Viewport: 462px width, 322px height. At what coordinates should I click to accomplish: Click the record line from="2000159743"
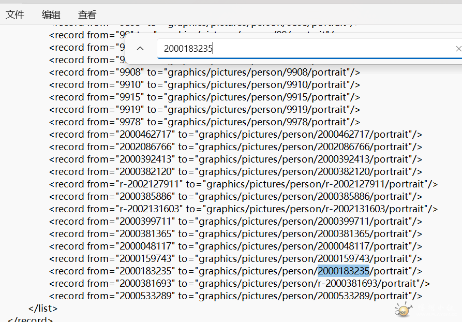click(x=236, y=259)
